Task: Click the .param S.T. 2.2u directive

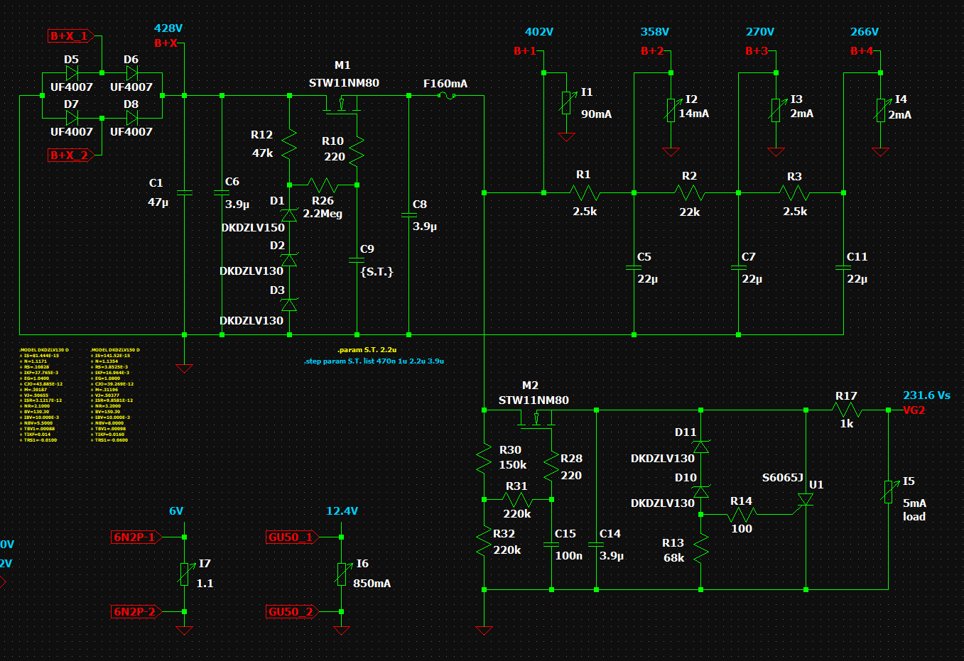Action: tap(367, 349)
